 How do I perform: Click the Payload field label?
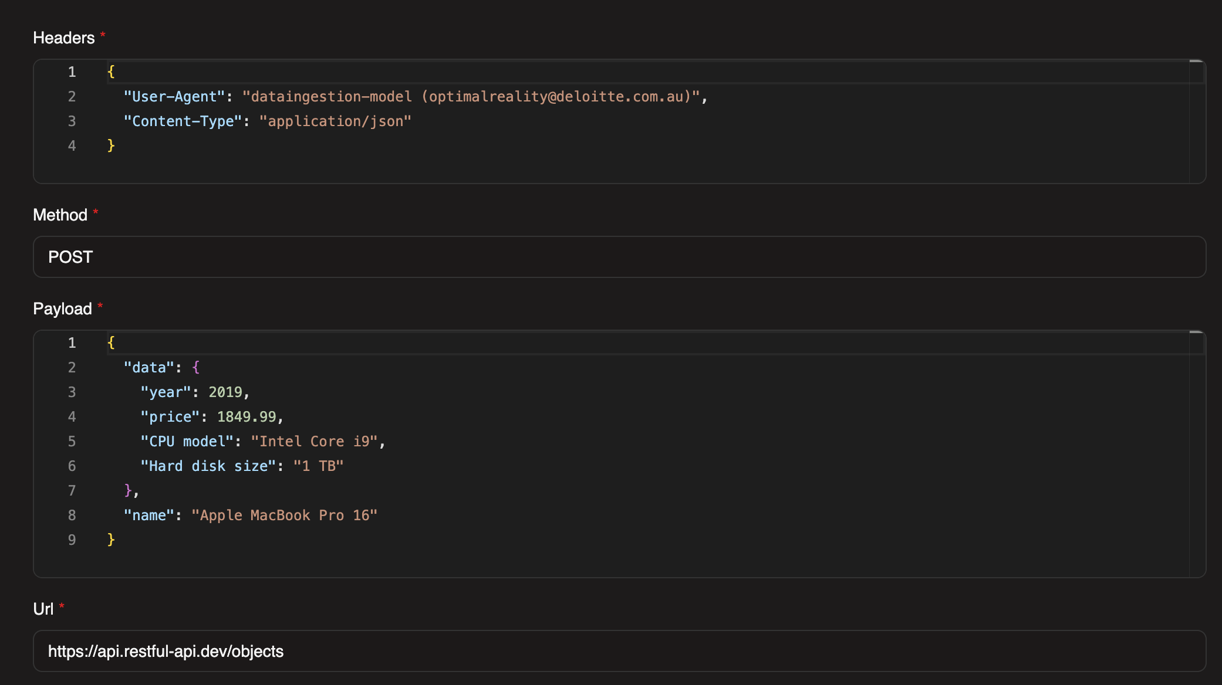[x=63, y=308]
